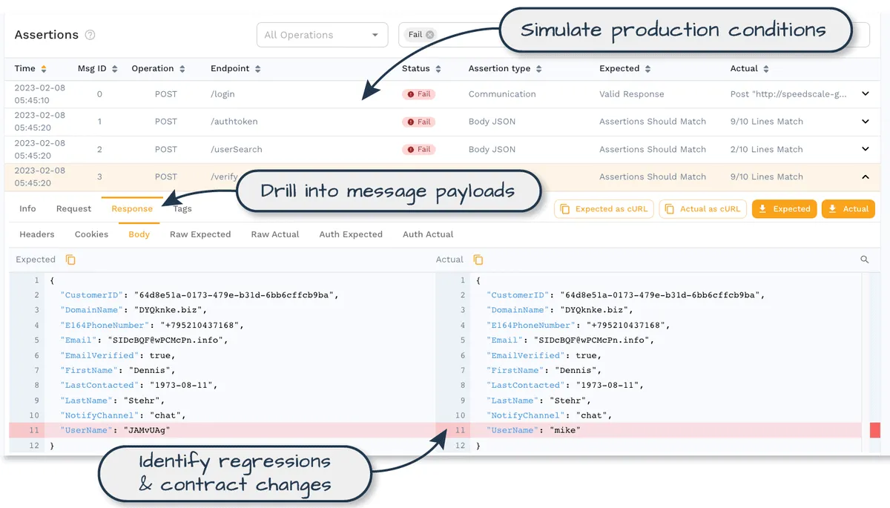Switch to the Request tab

pyautogui.click(x=73, y=209)
